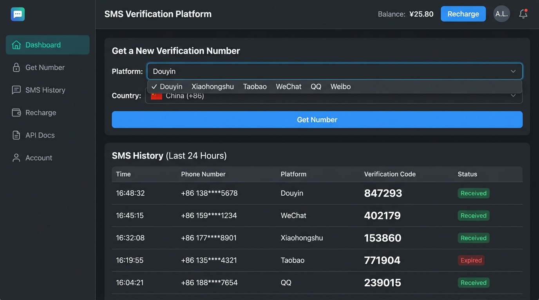Pick Weibo in the platform options
539x300 pixels.
coord(340,87)
